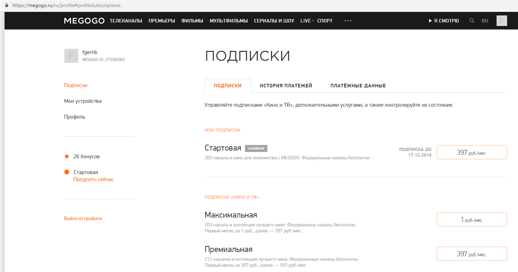Viewport: 518px width, 272px height.
Task: Open the profile avatar in top bar
Action: click(x=502, y=21)
